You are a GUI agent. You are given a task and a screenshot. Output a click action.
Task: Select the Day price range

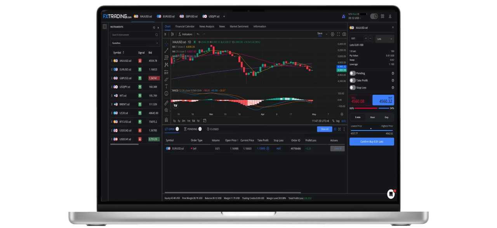pos(386,117)
